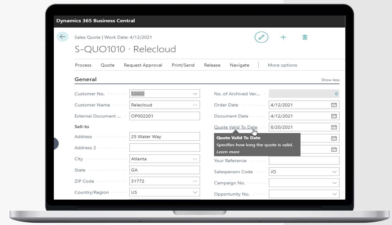Open the Release menu
The width and height of the screenshot is (392, 225).
(x=212, y=65)
